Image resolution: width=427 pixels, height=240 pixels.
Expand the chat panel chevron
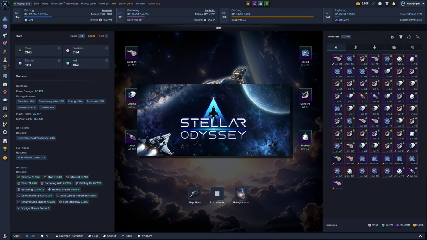420,236
